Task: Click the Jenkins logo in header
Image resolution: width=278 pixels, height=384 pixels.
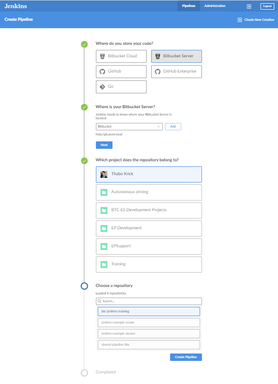Action: pos(15,6)
